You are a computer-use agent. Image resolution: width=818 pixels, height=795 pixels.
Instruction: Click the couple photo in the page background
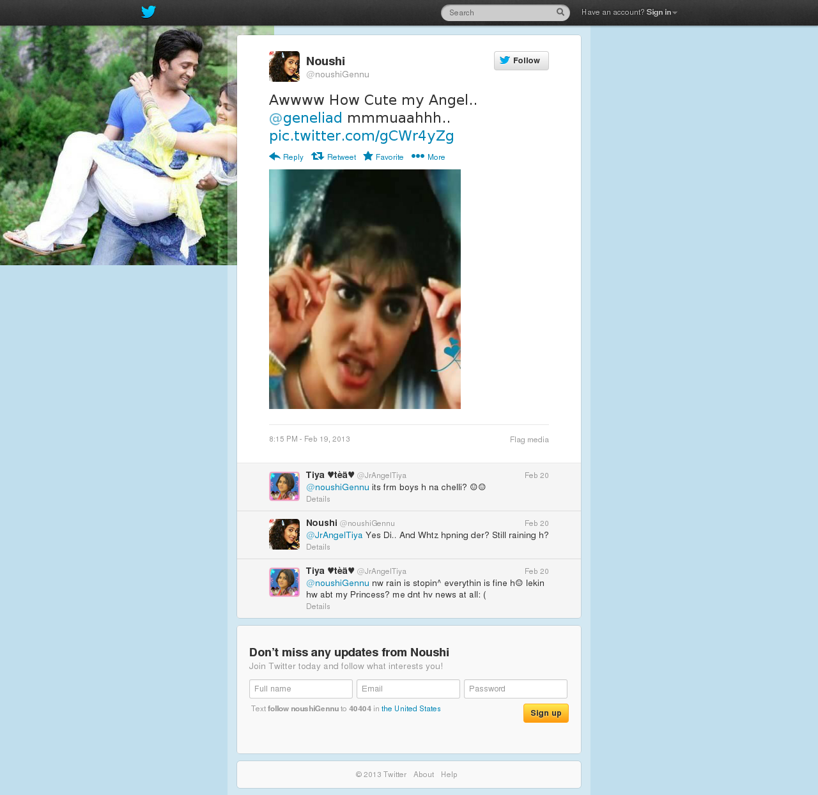118,146
